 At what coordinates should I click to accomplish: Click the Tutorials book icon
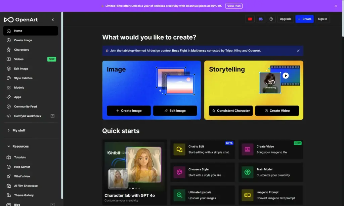(x=8, y=157)
